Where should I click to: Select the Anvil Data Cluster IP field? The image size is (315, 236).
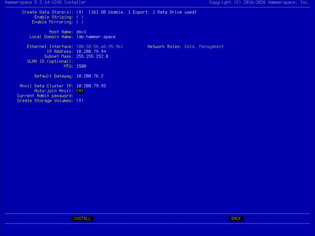(x=91, y=86)
